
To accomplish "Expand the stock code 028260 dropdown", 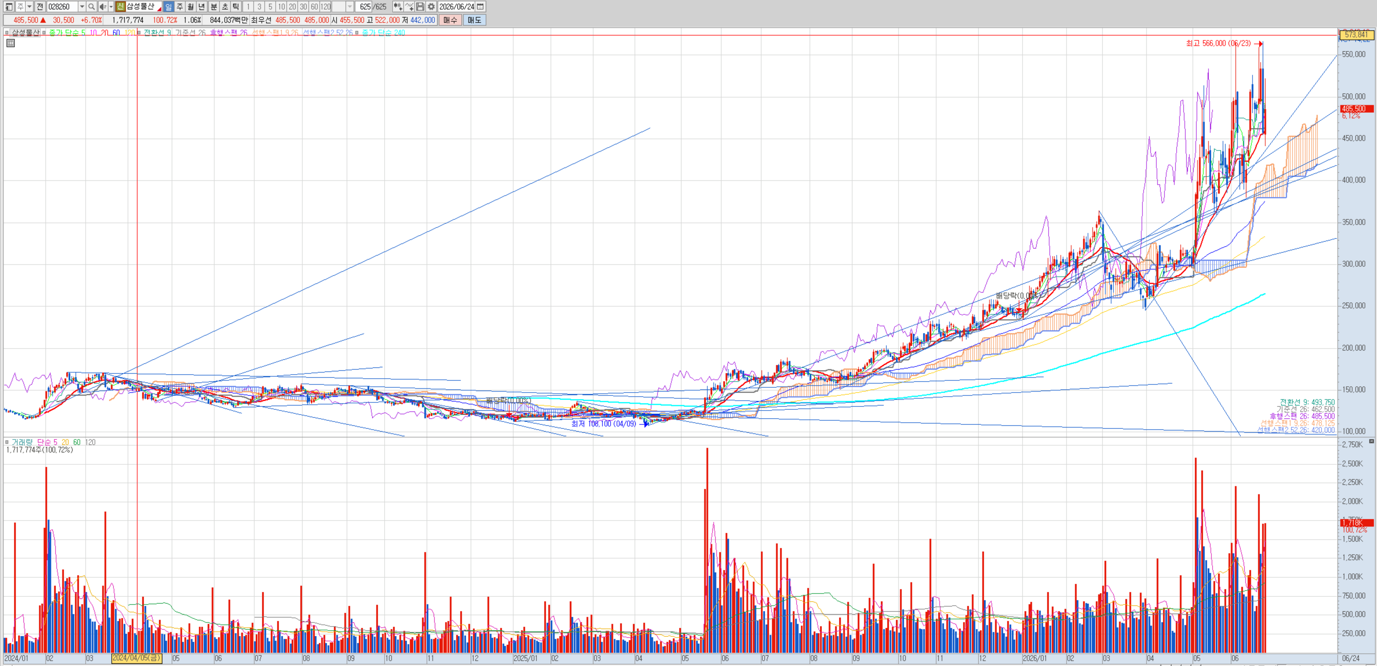I will coord(82,7).
